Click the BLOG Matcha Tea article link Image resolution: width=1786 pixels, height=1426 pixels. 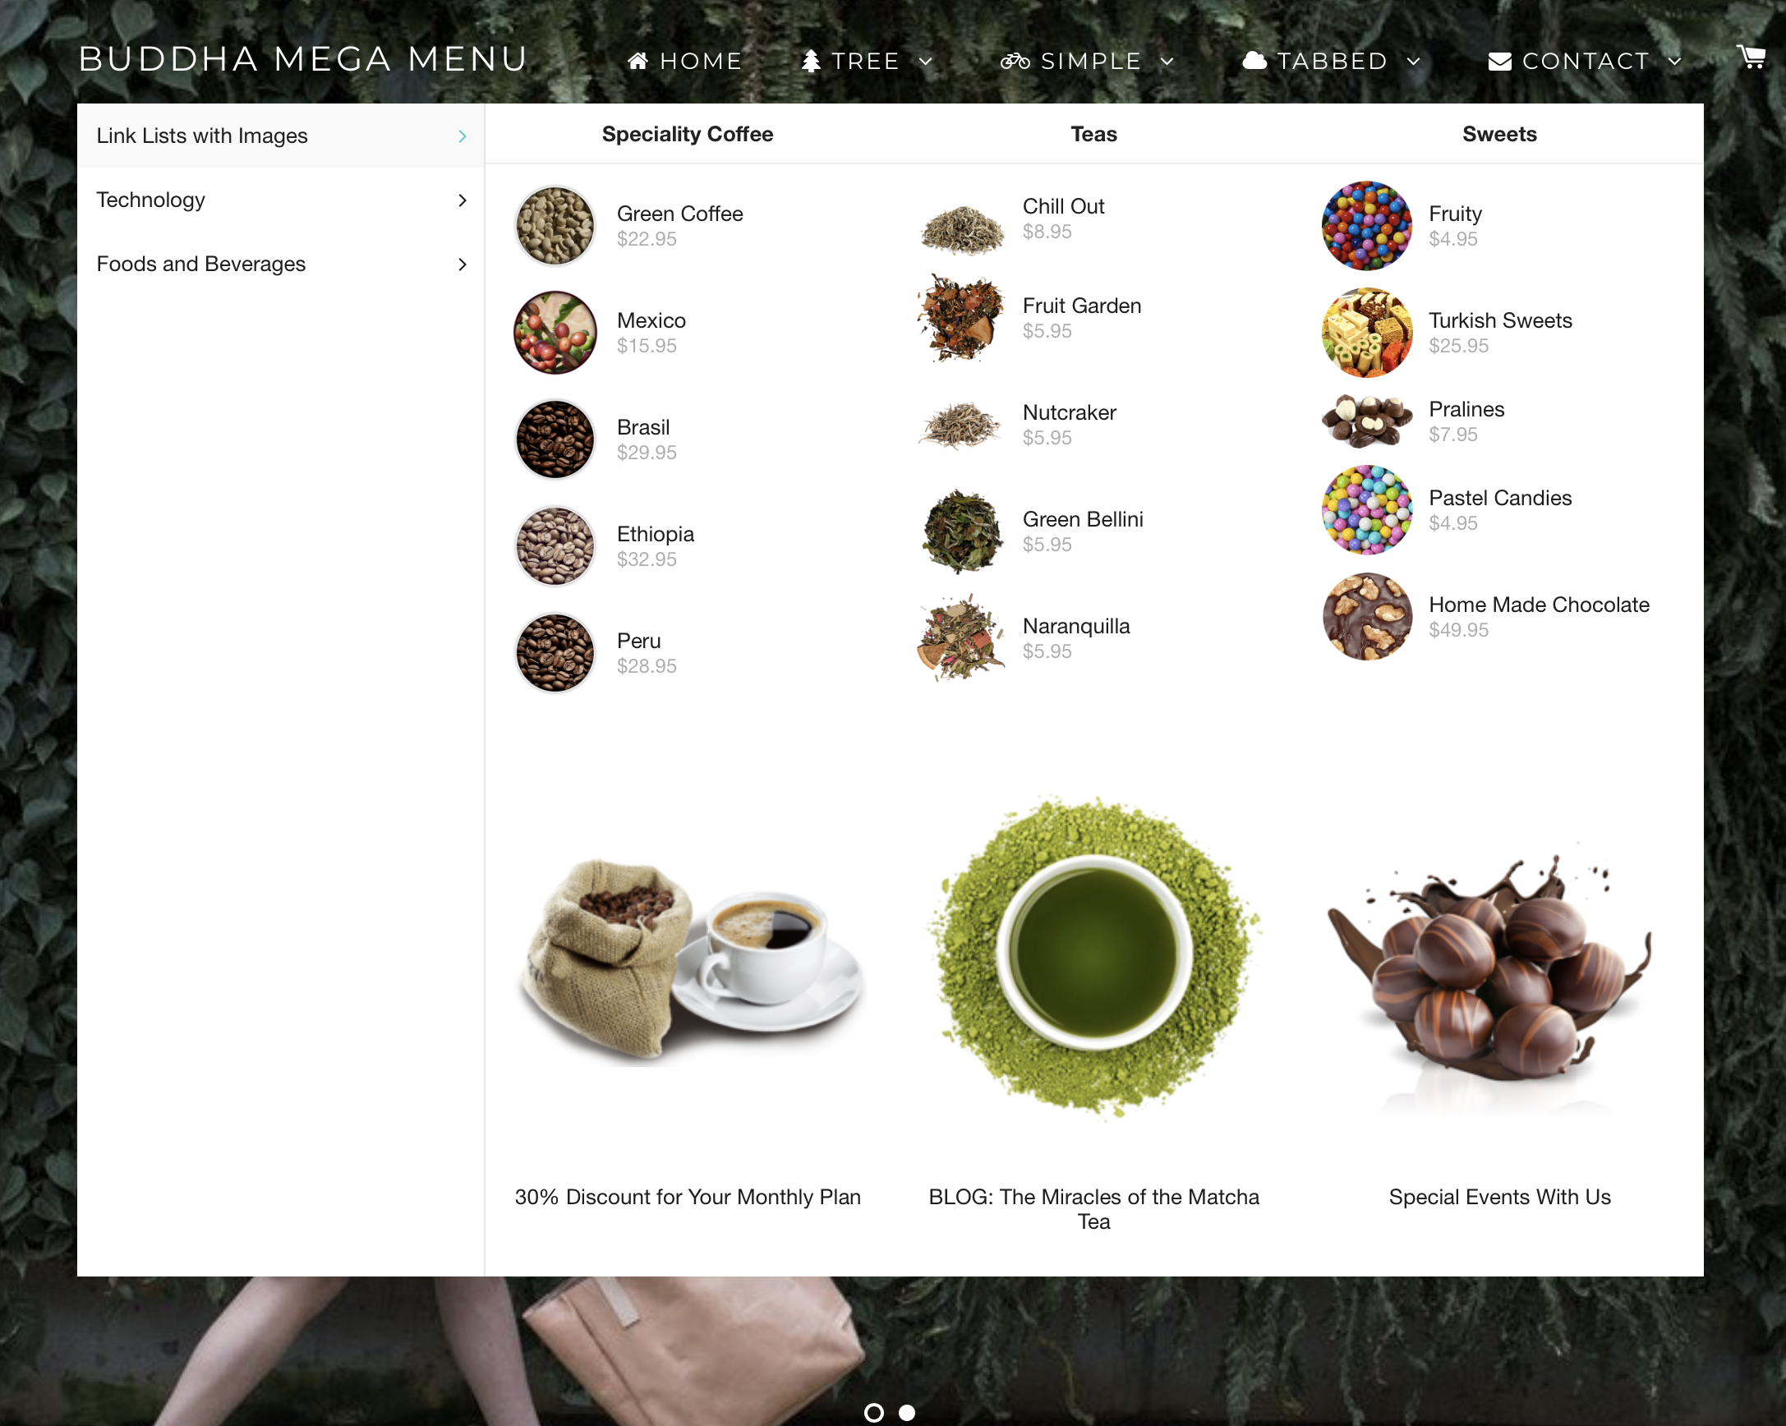click(1093, 1209)
